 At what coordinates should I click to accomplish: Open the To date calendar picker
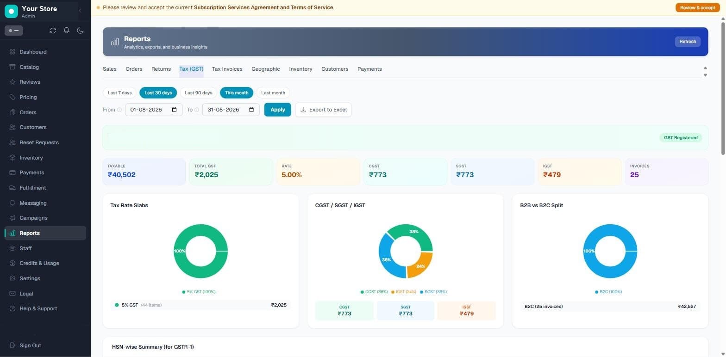pyautogui.click(x=251, y=110)
